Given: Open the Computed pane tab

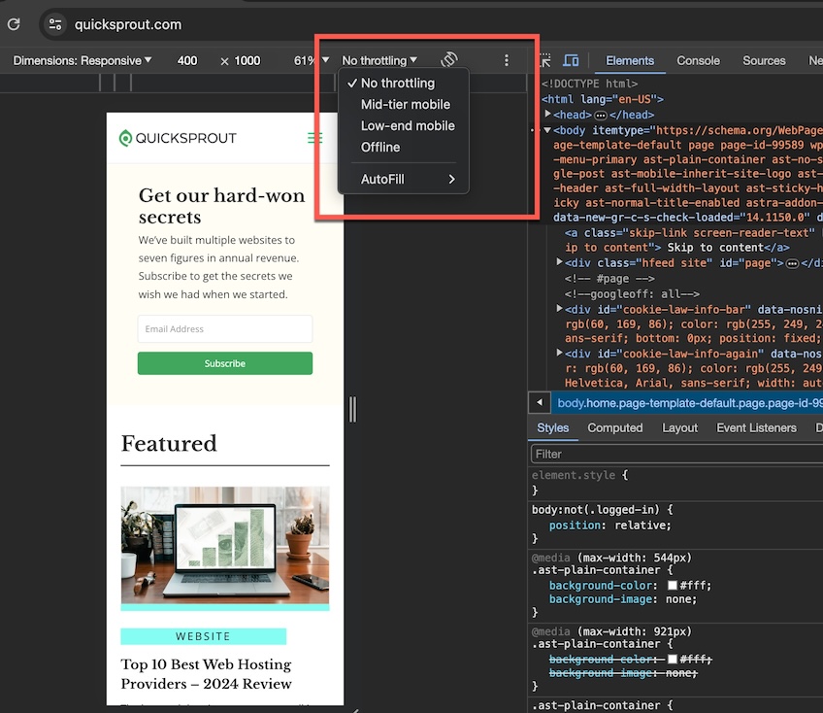Looking at the screenshot, I should (614, 427).
